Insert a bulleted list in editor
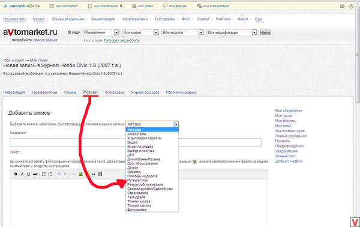 click(x=44, y=174)
